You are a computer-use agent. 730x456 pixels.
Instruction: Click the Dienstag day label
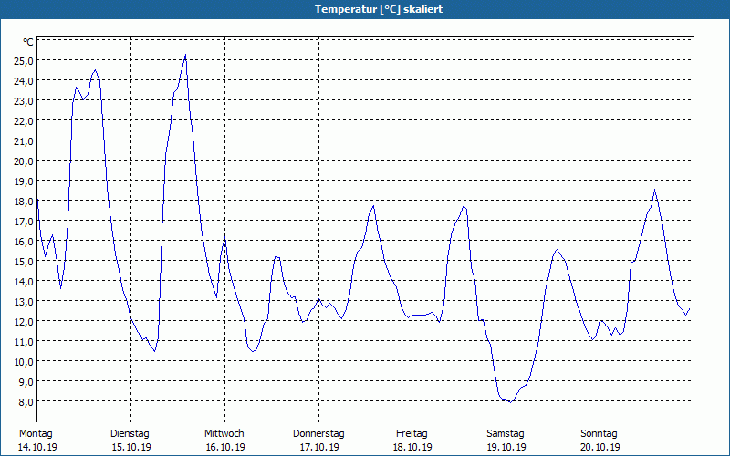coord(130,434)
